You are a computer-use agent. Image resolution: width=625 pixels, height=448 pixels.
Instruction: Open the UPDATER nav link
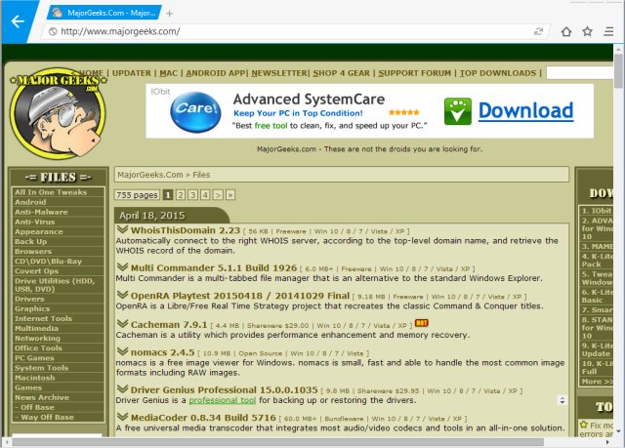[x=132, y=73]
